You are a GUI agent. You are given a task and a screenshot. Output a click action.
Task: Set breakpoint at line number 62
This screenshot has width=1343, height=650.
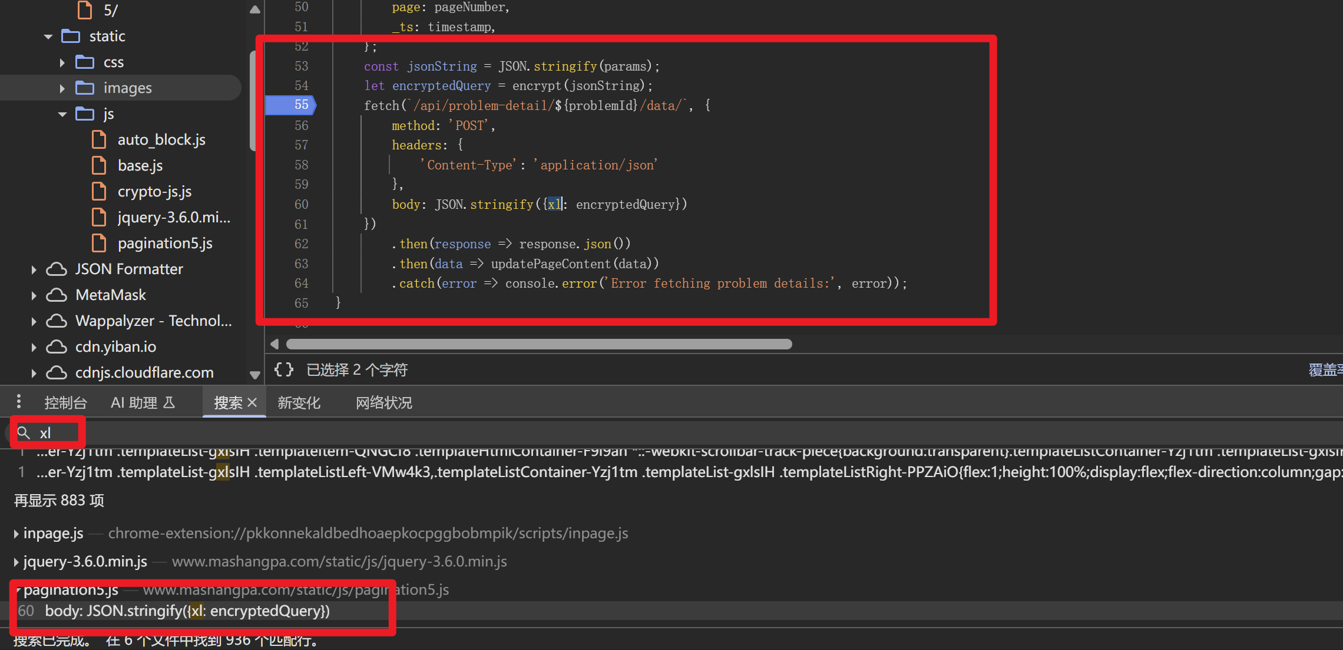(301, 244)
